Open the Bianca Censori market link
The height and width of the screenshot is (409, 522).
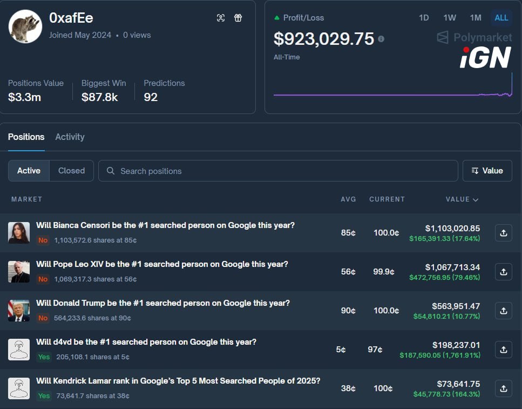click(165, 225)
